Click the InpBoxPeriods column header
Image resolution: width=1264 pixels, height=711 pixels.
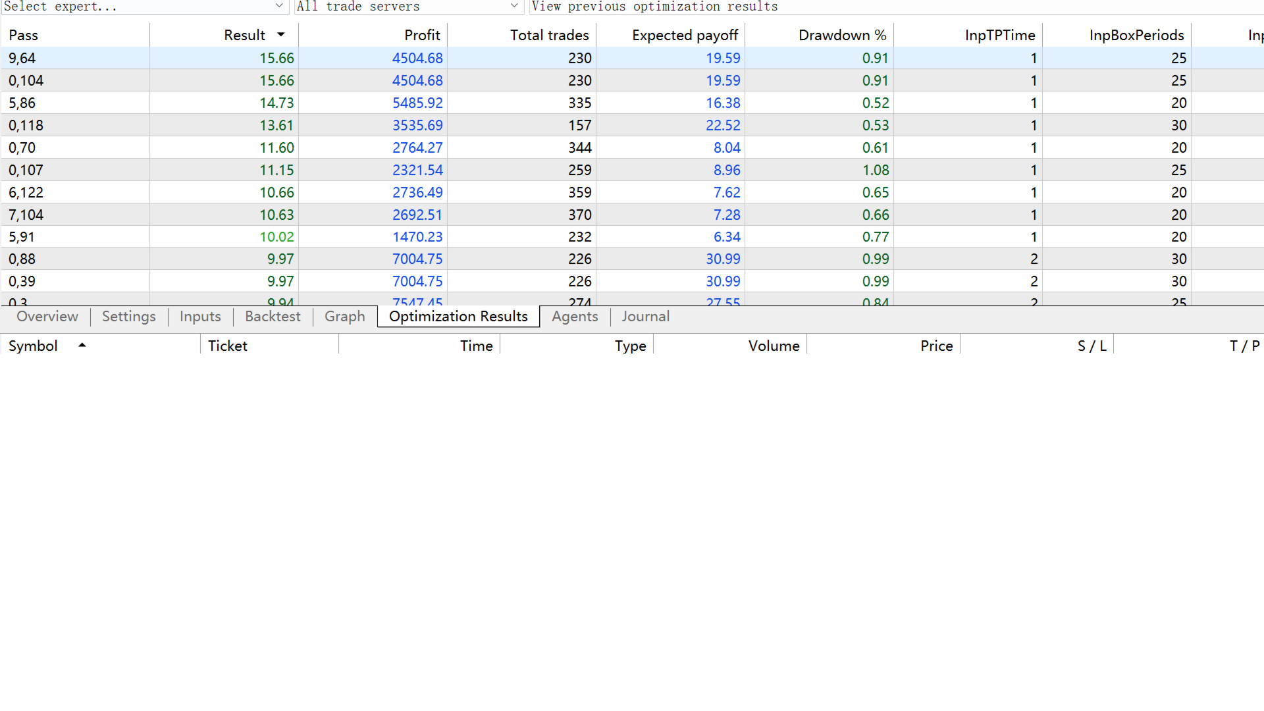1136,35
